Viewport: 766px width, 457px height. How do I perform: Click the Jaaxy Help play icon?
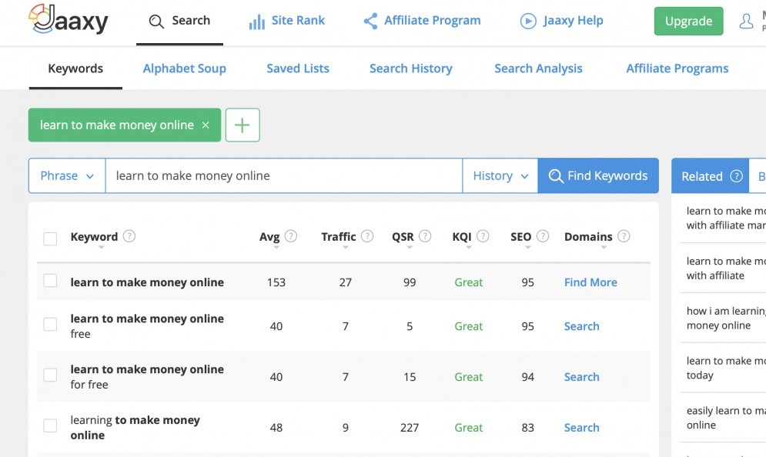coord(528,21)
